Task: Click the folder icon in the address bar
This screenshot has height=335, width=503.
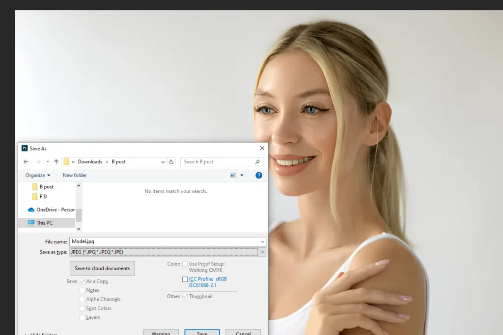Action: point(66,162)
